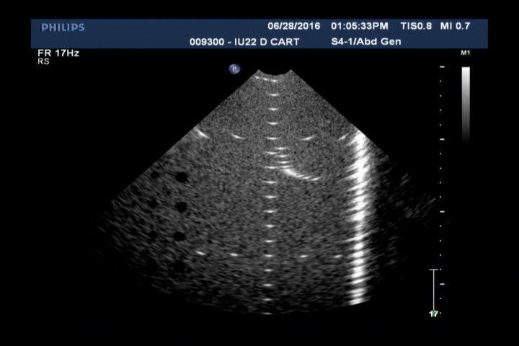Click the focal zone indicator bracket
This screenshot has height=346, width=519.
(433, 288)
